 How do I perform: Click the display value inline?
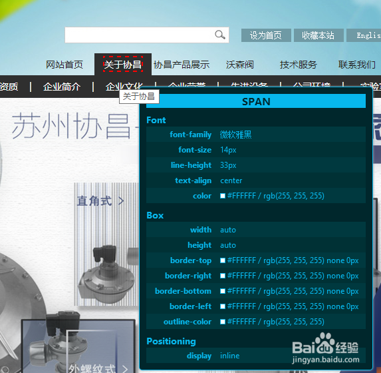click(230, 356)
